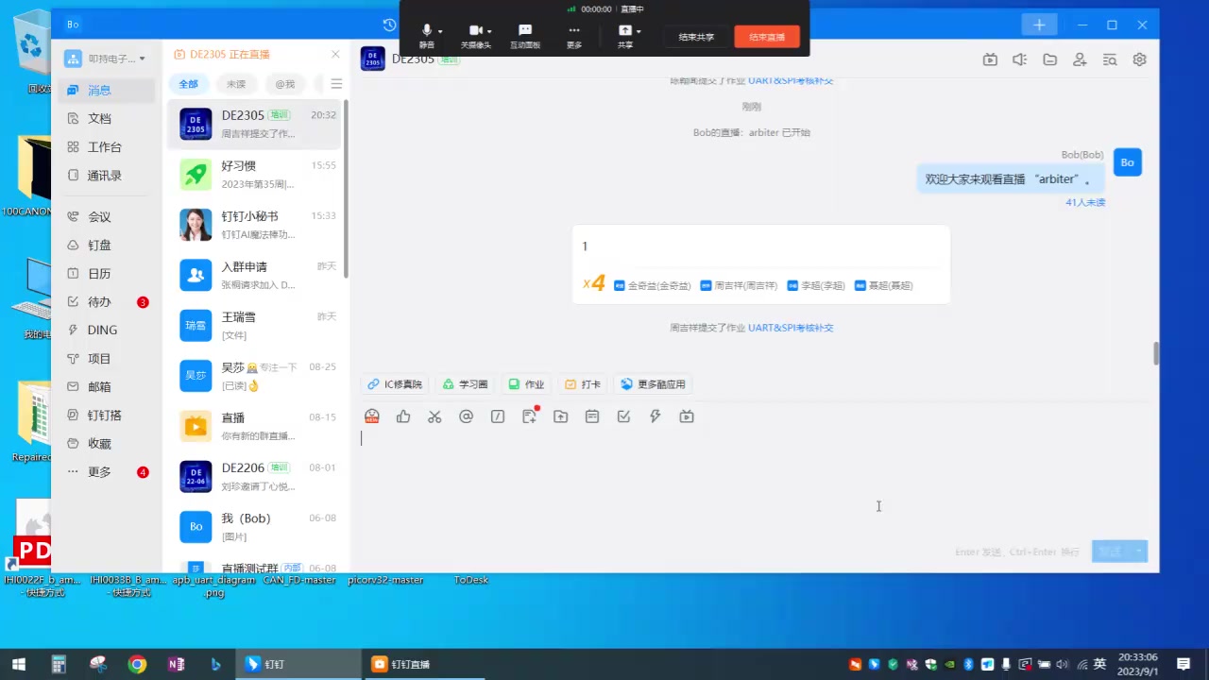Open 通讯录 in left sidebar
Image resolution: width=1209 pixels, height=680 pixels.
pyautogui.click(x=106, y=176)
